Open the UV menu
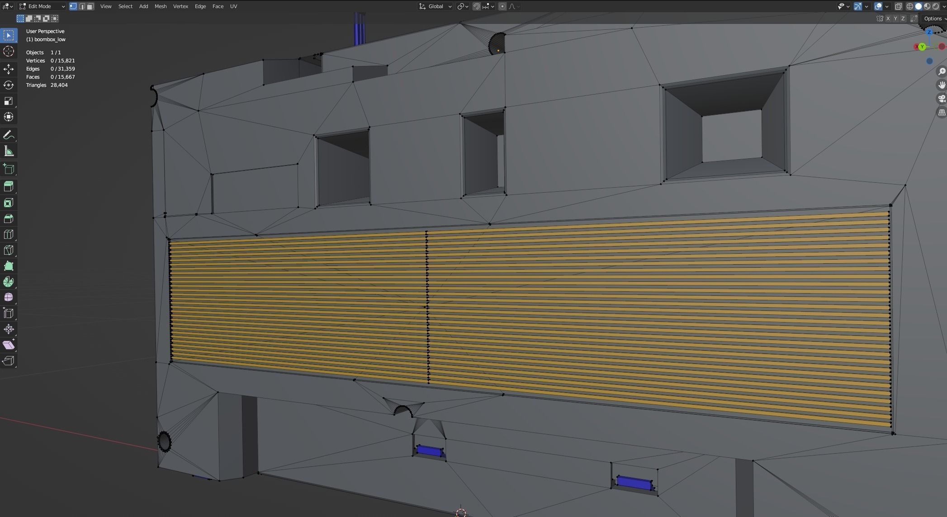947x517 pixels. [233, 6]
